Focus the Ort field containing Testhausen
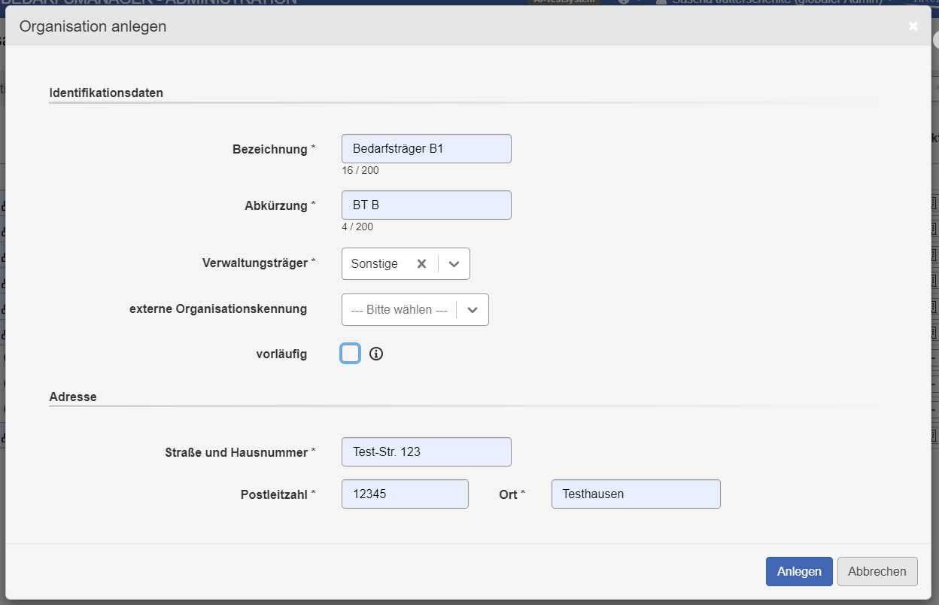Viewport: 939px width, 605px height. 636,494
